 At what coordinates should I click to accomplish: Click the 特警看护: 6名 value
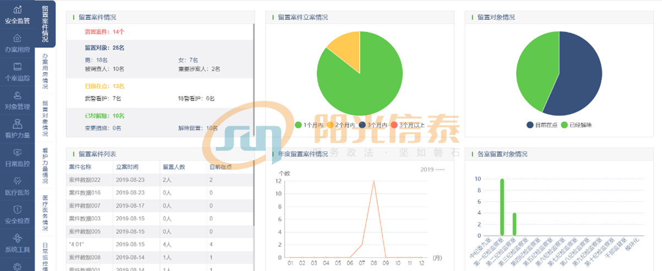point(197,98)
